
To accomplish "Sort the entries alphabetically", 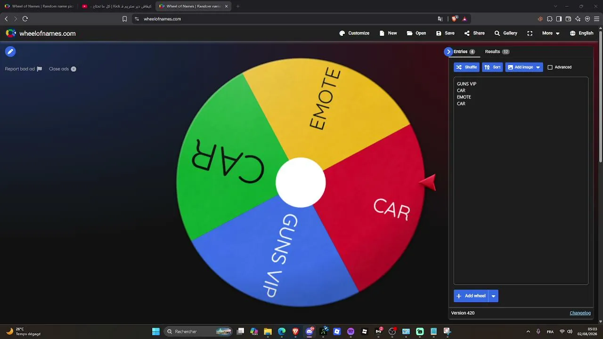I will pos(492,67).
